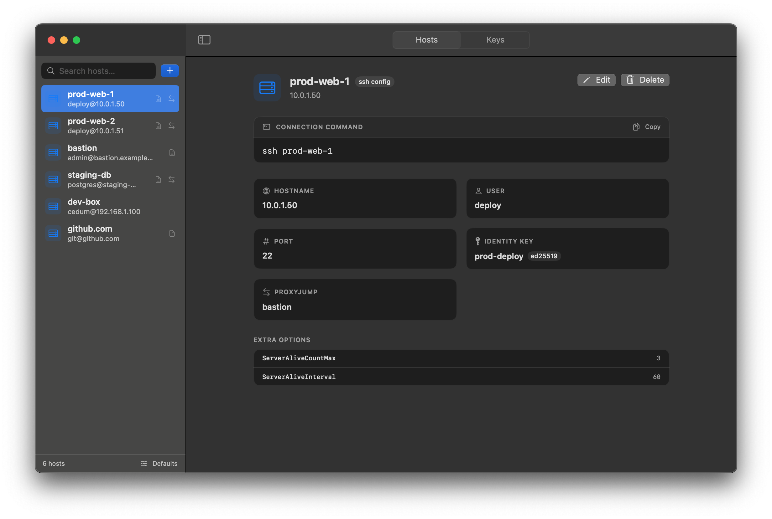This screenshot has height=519, width=772.
Task: Click the config file icon on prod-web-2 row
Action: click(x=158, y=126)
